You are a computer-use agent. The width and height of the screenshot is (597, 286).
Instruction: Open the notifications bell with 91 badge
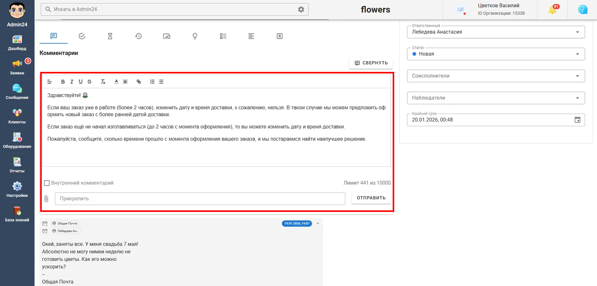pyautogui.click(x=553, y=10)
